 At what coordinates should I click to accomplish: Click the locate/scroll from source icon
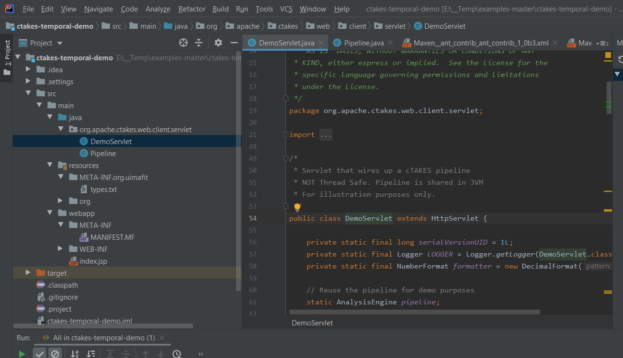[183, 43]
